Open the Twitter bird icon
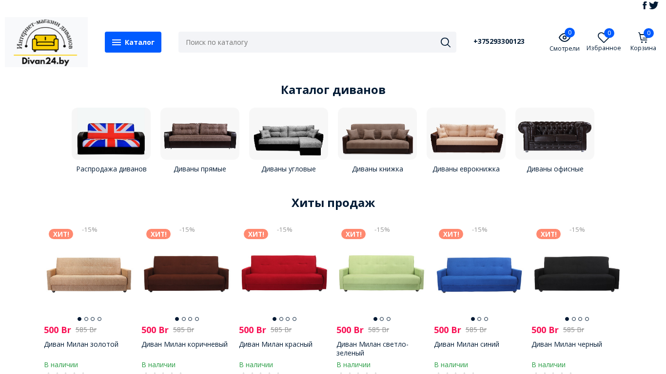The width and height of the screenshot is (666, 374). point(654,5)
